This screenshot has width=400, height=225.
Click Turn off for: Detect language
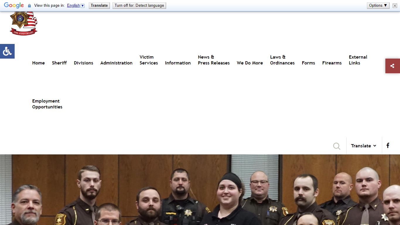click(x=139, y=6)
